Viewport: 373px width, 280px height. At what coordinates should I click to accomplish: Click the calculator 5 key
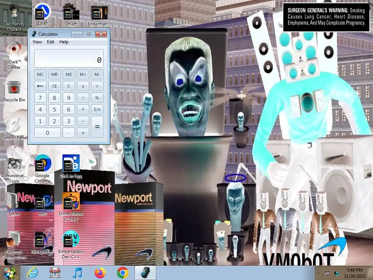[x=55, y=109]
